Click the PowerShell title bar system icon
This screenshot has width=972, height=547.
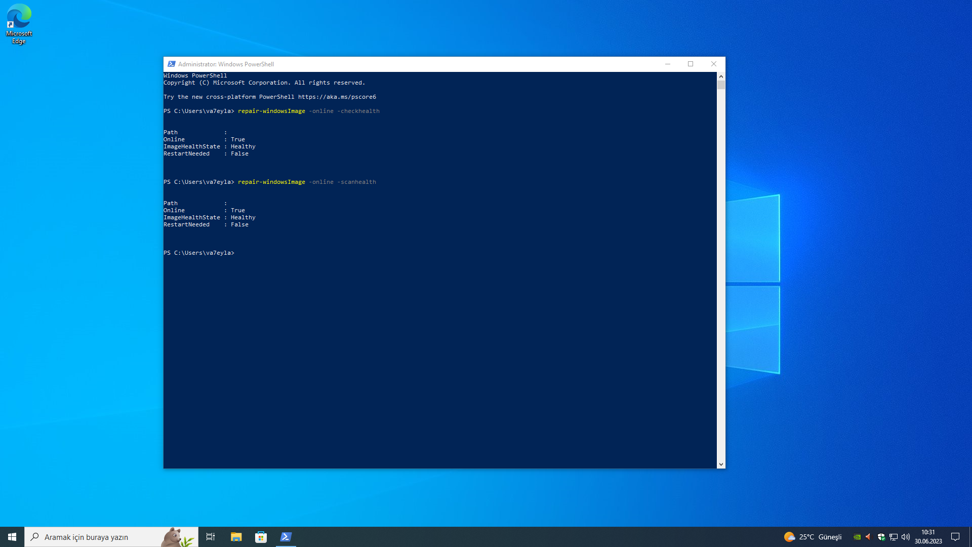pyautogui.click(x=172, y=64)
